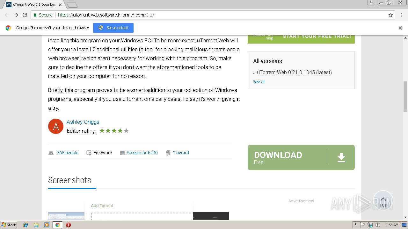Viewport: 408px width, 229px height.
Task: Click the award badge icon
Action: click(168, 153)
